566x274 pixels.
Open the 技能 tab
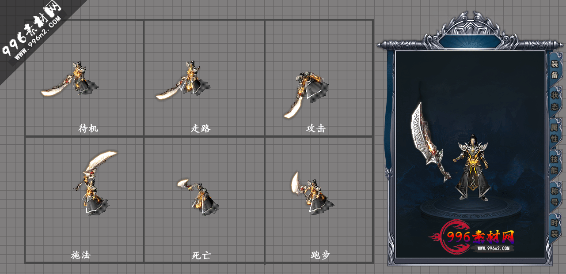click(555, 165)
